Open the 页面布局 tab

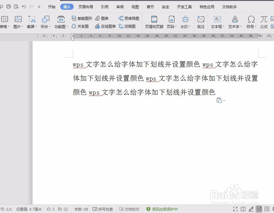86,7
